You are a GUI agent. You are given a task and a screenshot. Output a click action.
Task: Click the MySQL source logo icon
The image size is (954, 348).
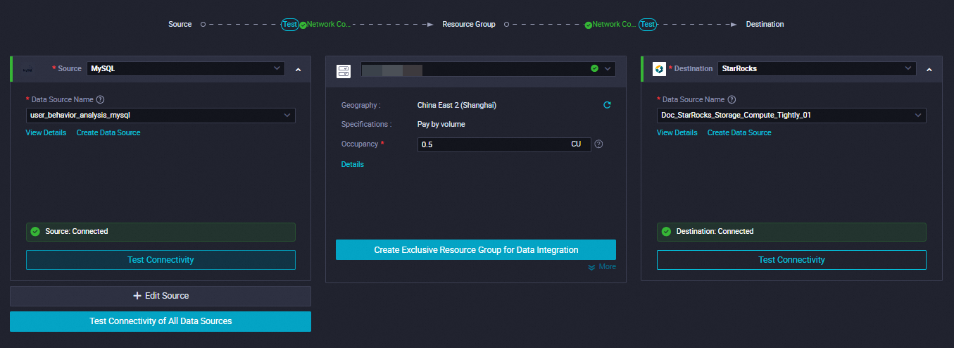28,70
